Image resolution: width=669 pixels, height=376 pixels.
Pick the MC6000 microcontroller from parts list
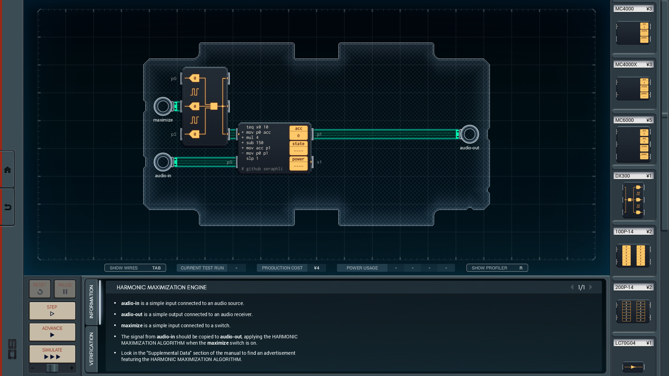tap(633, 144)
